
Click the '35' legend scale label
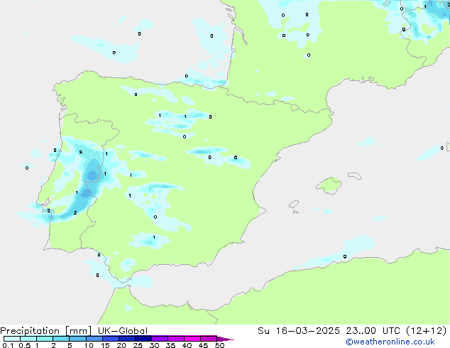point(170,345)
